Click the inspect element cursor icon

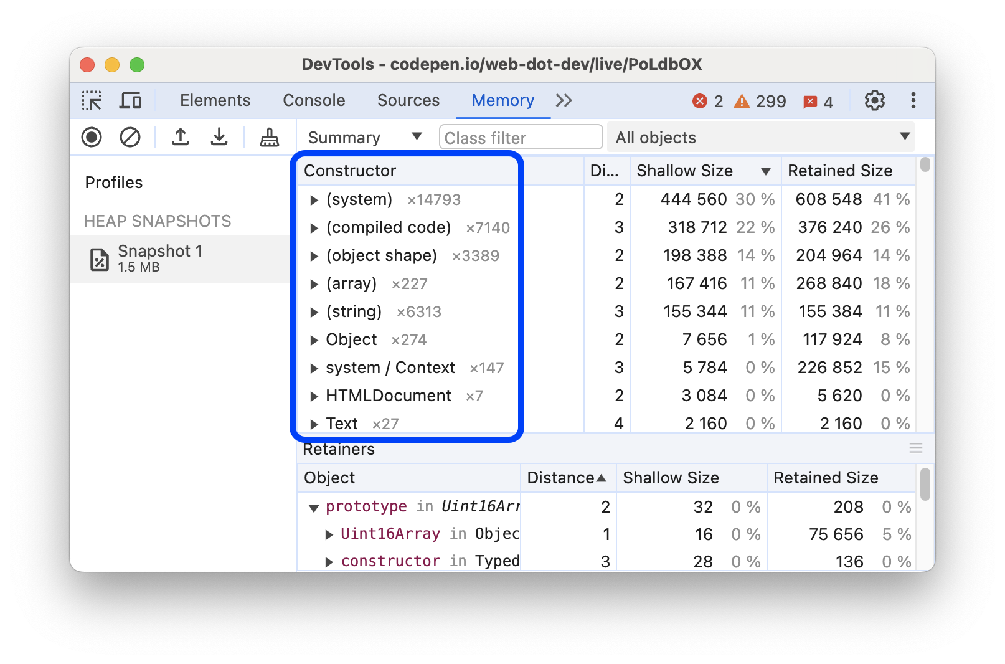point(91,100)
